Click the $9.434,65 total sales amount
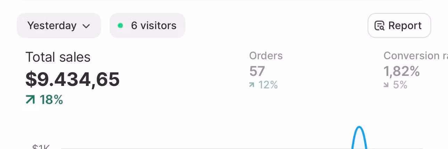448x149 pixels. [73, 79]
